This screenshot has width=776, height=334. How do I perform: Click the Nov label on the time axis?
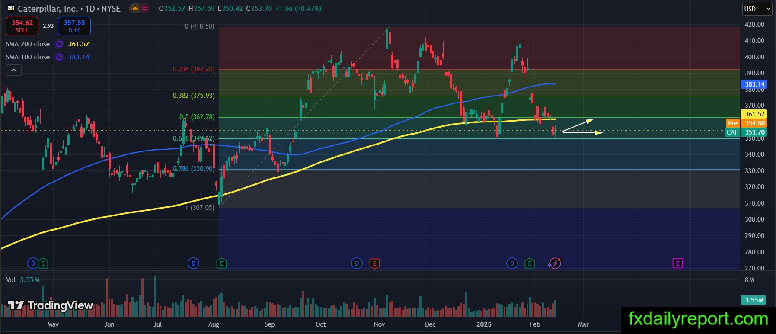(x=379, y=324)
